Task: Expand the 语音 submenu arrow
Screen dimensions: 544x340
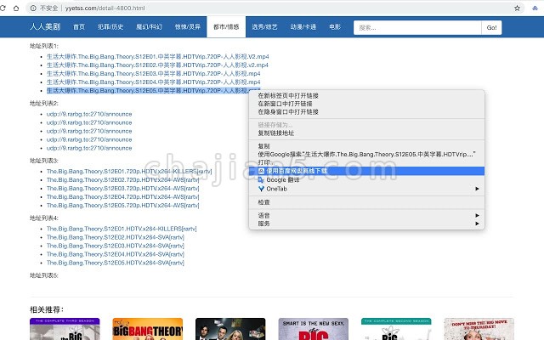Action: click(x=477, y=215)
